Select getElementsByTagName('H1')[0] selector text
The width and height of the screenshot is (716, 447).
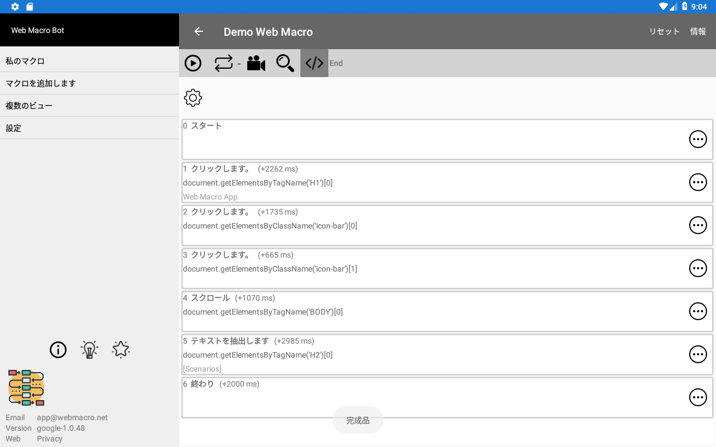click(258, 183)
